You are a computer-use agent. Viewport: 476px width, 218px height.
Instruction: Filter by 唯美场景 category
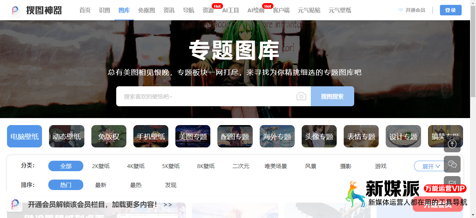click(276, 166)
